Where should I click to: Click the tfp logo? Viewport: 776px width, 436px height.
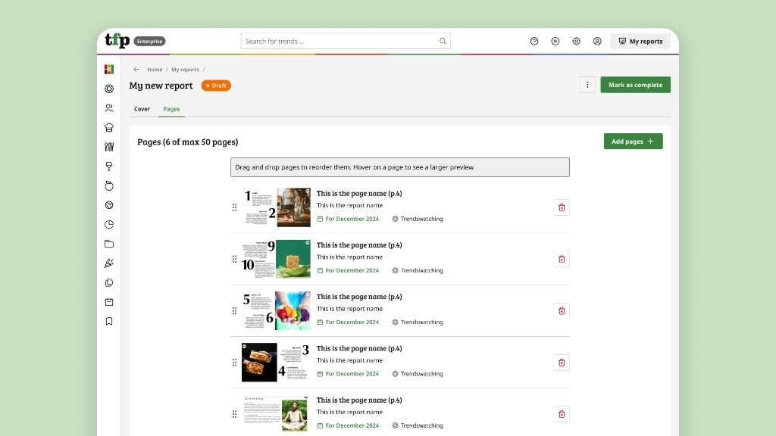(x=117, y=41)
